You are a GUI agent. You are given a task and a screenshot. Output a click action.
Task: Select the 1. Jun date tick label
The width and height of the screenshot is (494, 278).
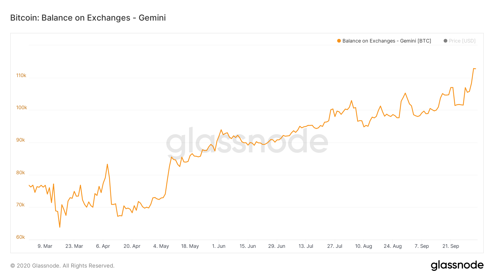219,246
